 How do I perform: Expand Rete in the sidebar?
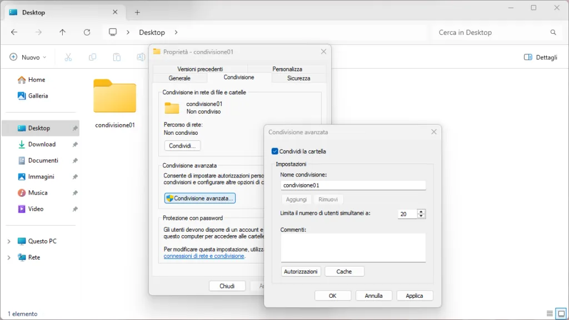coord(8,257)
